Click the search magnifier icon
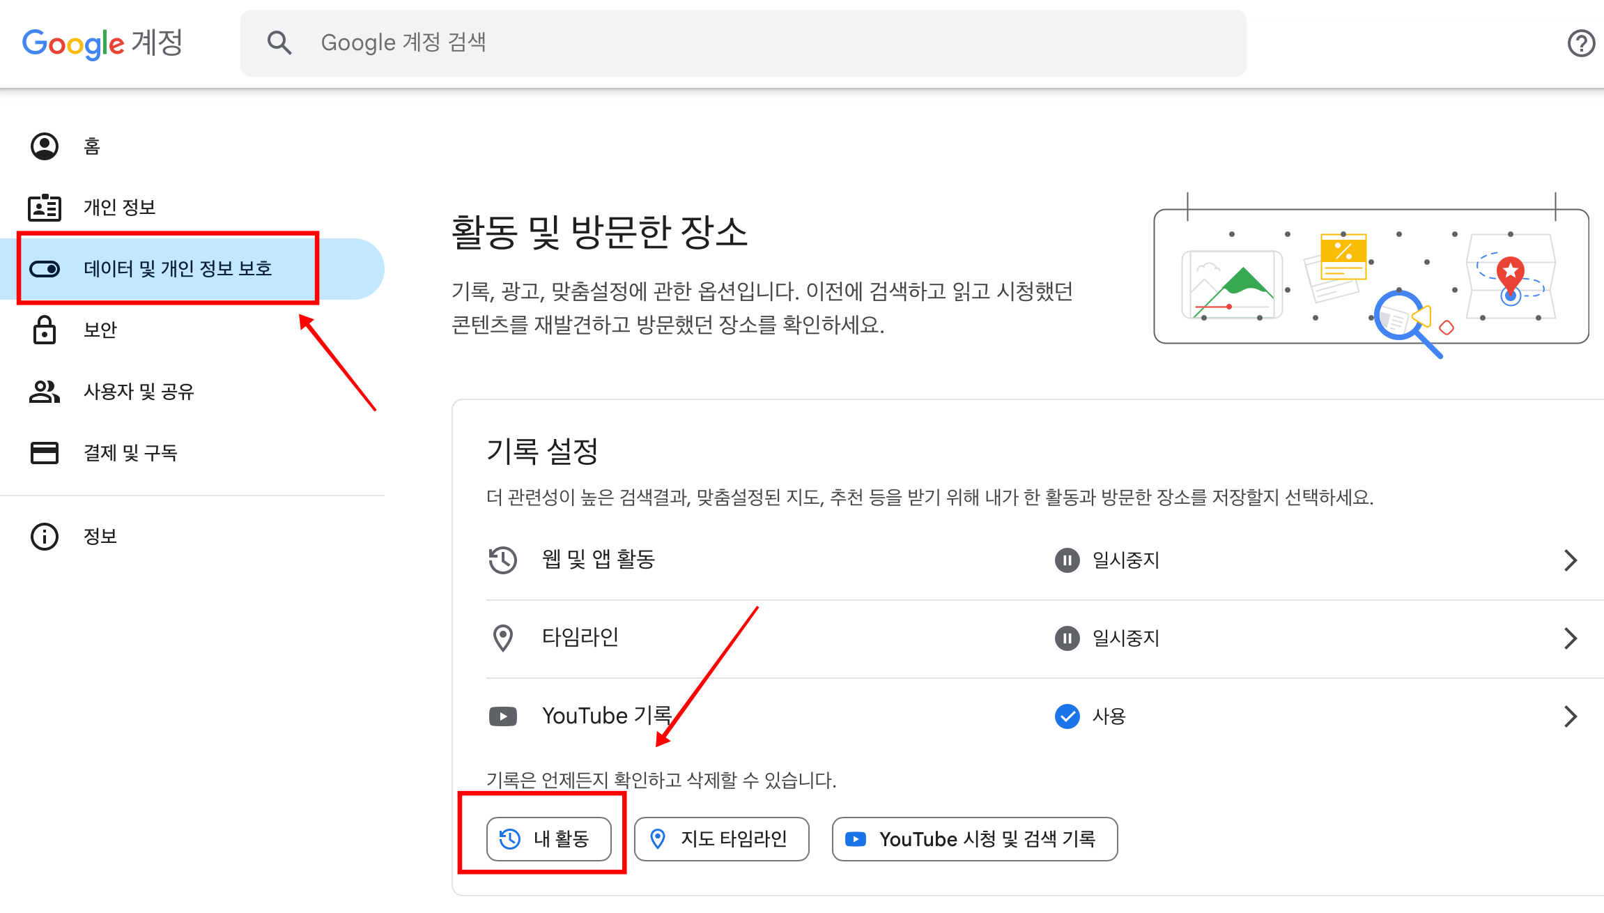This screenshot has width=1604, height=913. (279, 43)
